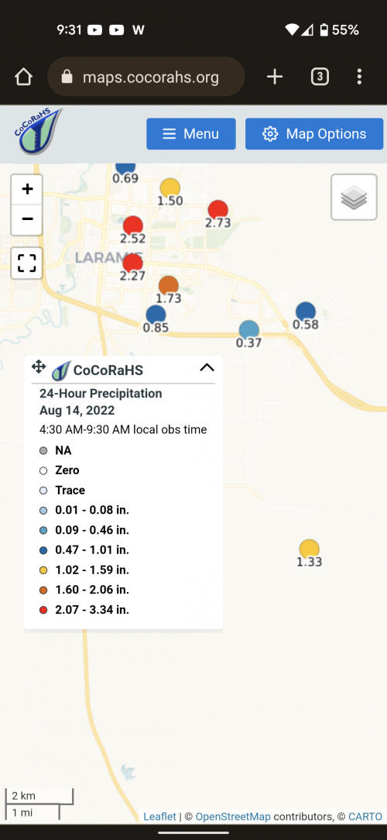Viewport: 387px width, 840px height.
Task: Select the 1.33 yellow precipitation marker
Action: pyautogui.click(x=310, y=550)
